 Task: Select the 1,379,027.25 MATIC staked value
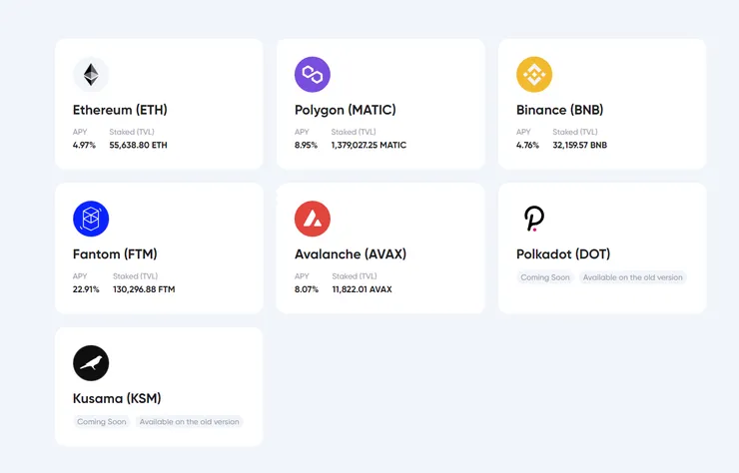click(x=369, y=145)
